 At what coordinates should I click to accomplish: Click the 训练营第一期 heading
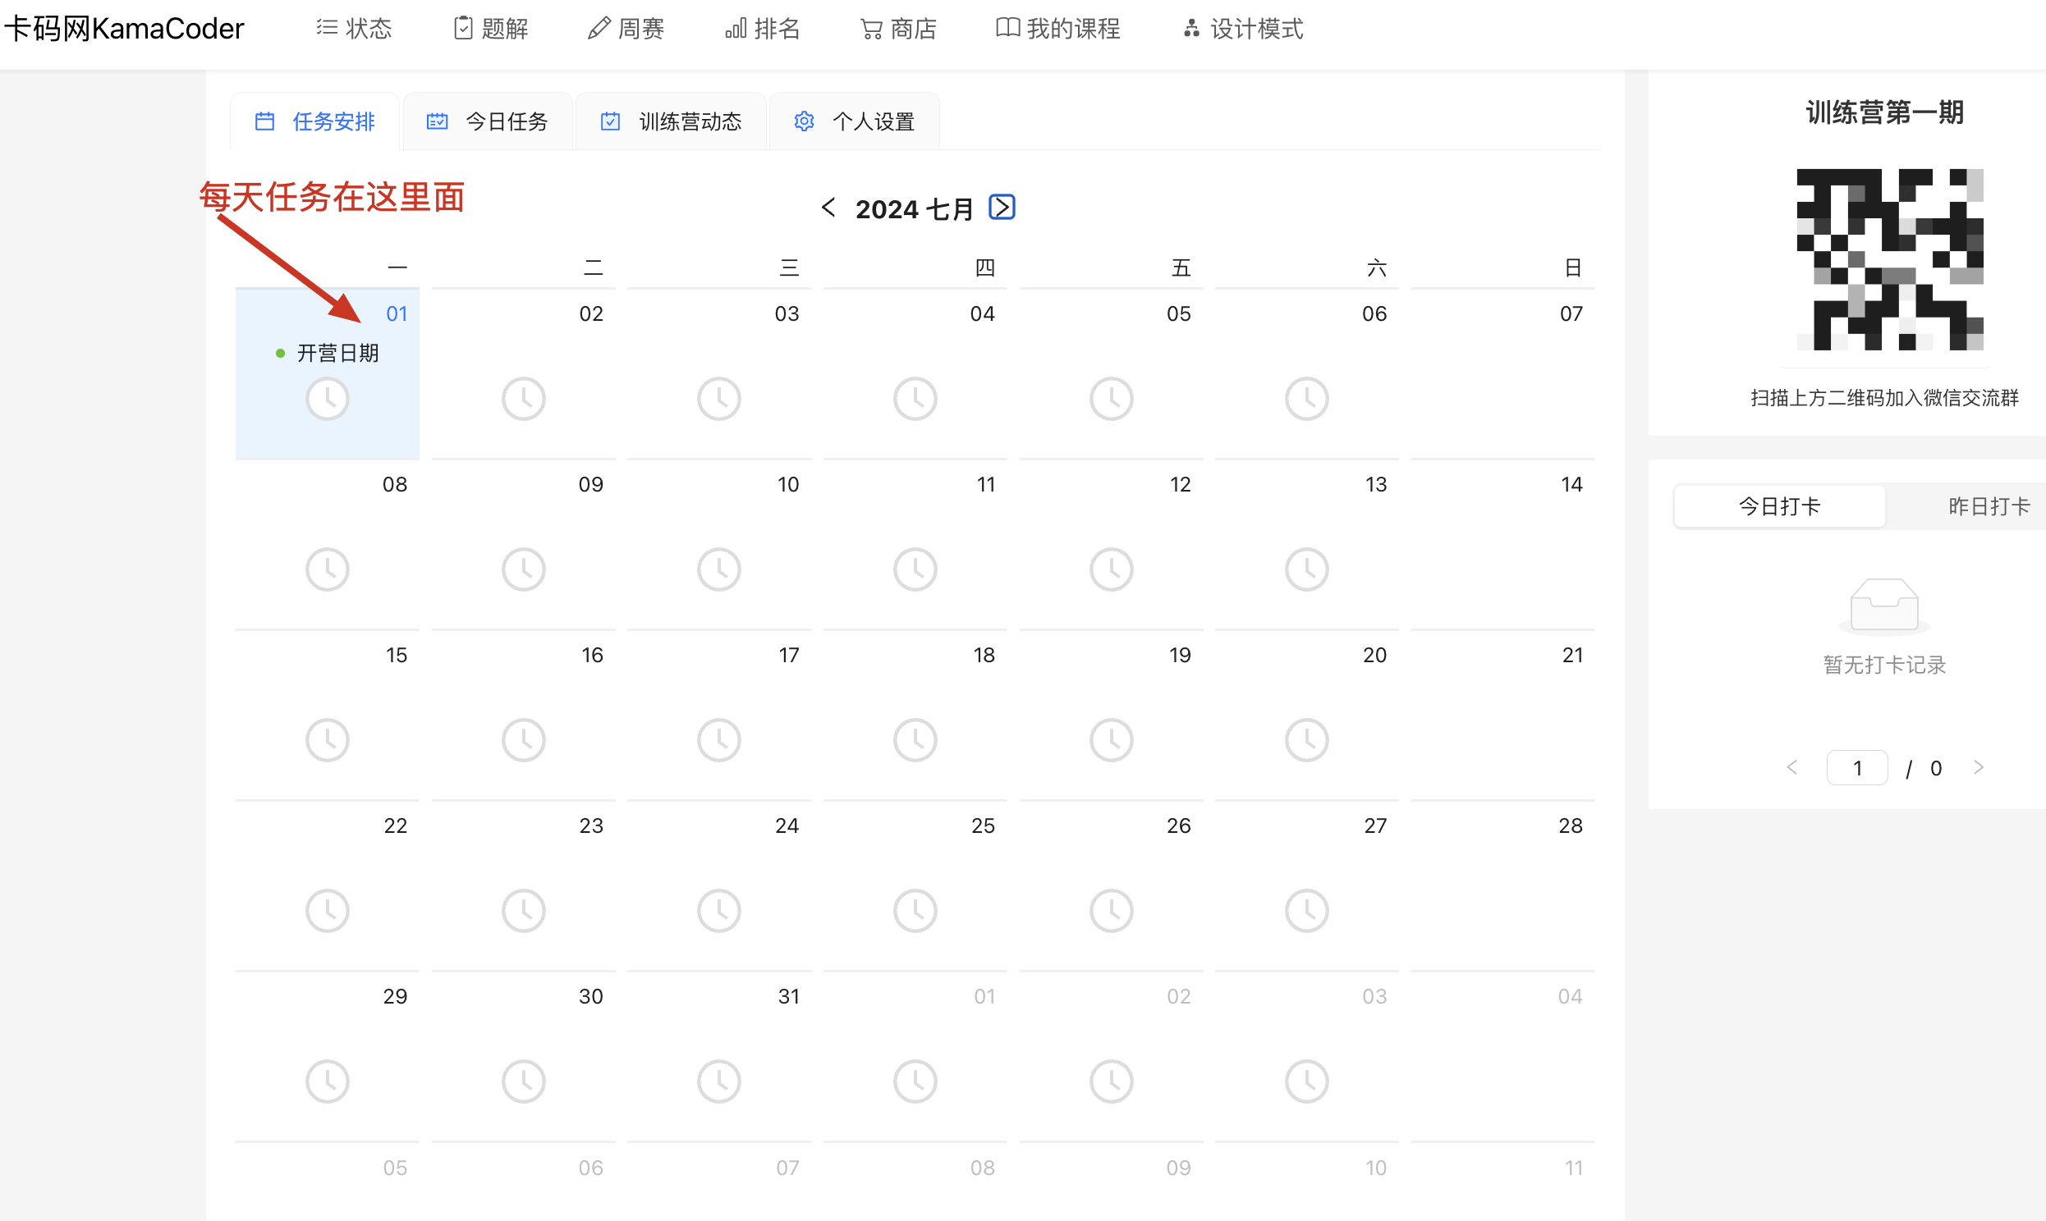[1885, 112]
